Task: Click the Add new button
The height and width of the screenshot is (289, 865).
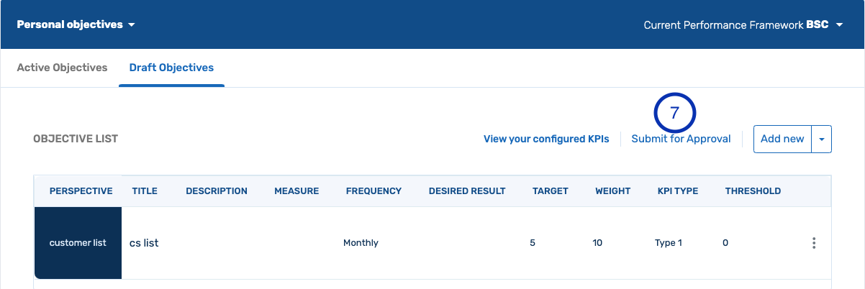Action: (x=782, y=139)
